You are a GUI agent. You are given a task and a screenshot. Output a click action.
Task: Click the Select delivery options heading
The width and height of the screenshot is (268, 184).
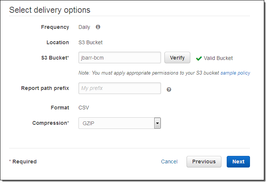coord(50,10)
